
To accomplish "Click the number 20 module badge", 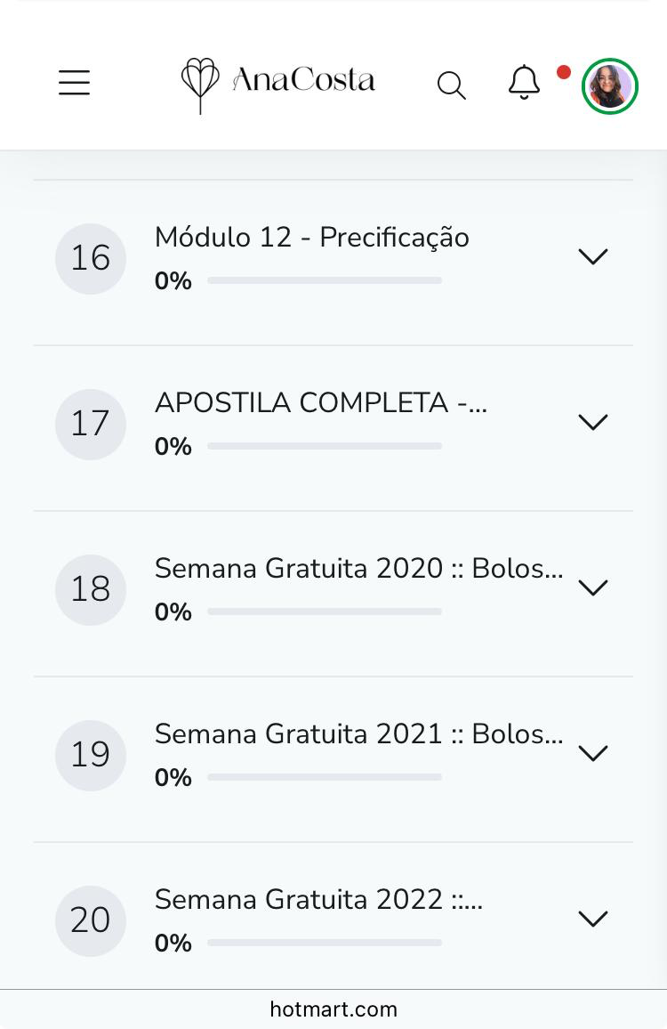I will 91,920.
